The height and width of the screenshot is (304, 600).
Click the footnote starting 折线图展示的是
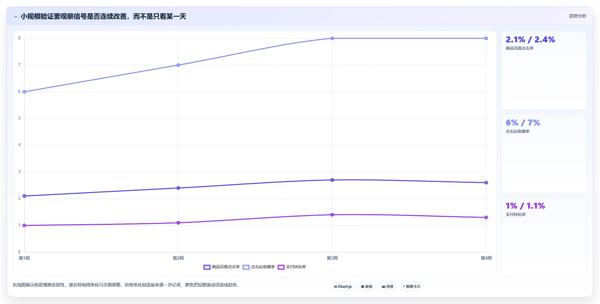coord(126,285)
